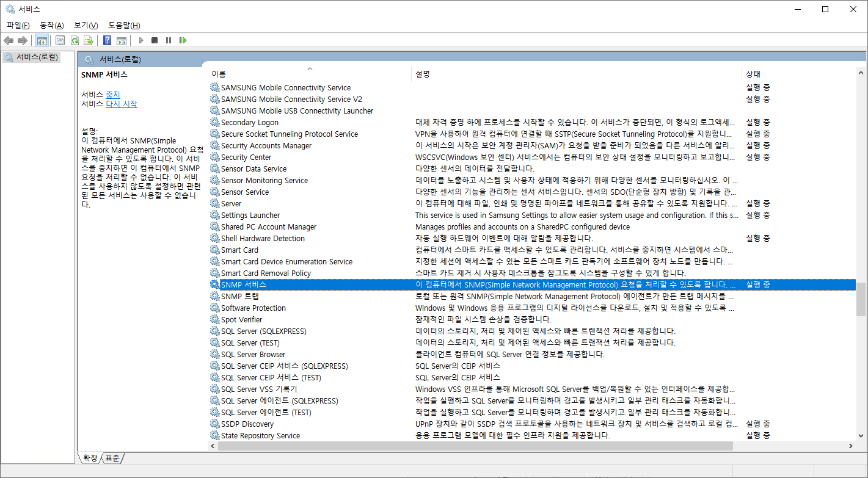Select Security Accounts Manager service
Image resolution: width=868 pixels, height=478 pixels.
point(266,145)
